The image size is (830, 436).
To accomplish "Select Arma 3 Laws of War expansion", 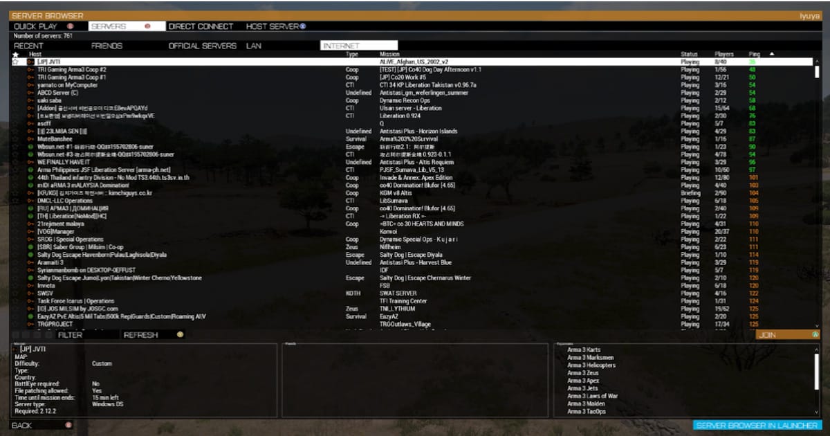I will (x=592, y=396).
